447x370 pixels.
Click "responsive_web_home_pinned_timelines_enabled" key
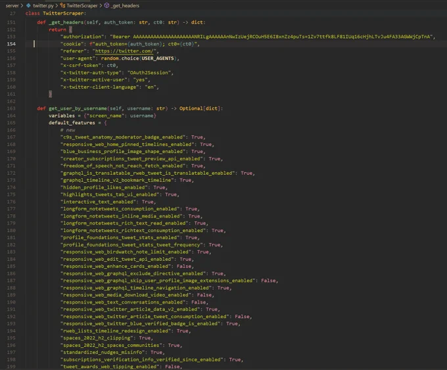click(127, 144)
